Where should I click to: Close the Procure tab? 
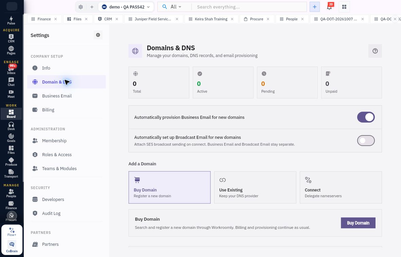coord(268,19)
